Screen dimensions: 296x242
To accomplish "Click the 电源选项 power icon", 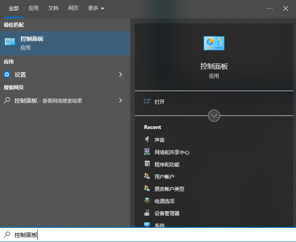I will pyautogui.click(x=147, y=200).
